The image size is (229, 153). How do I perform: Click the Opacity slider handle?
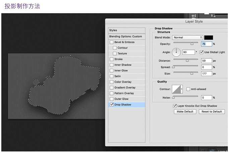(192, 44)
